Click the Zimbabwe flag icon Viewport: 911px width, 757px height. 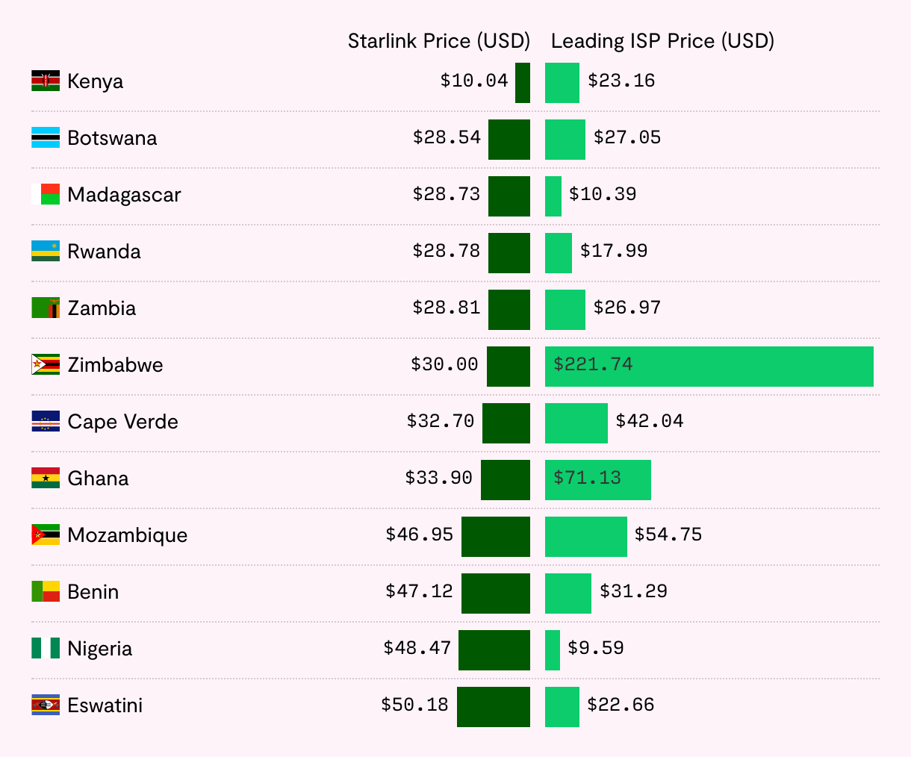click(x=46, y=364)
